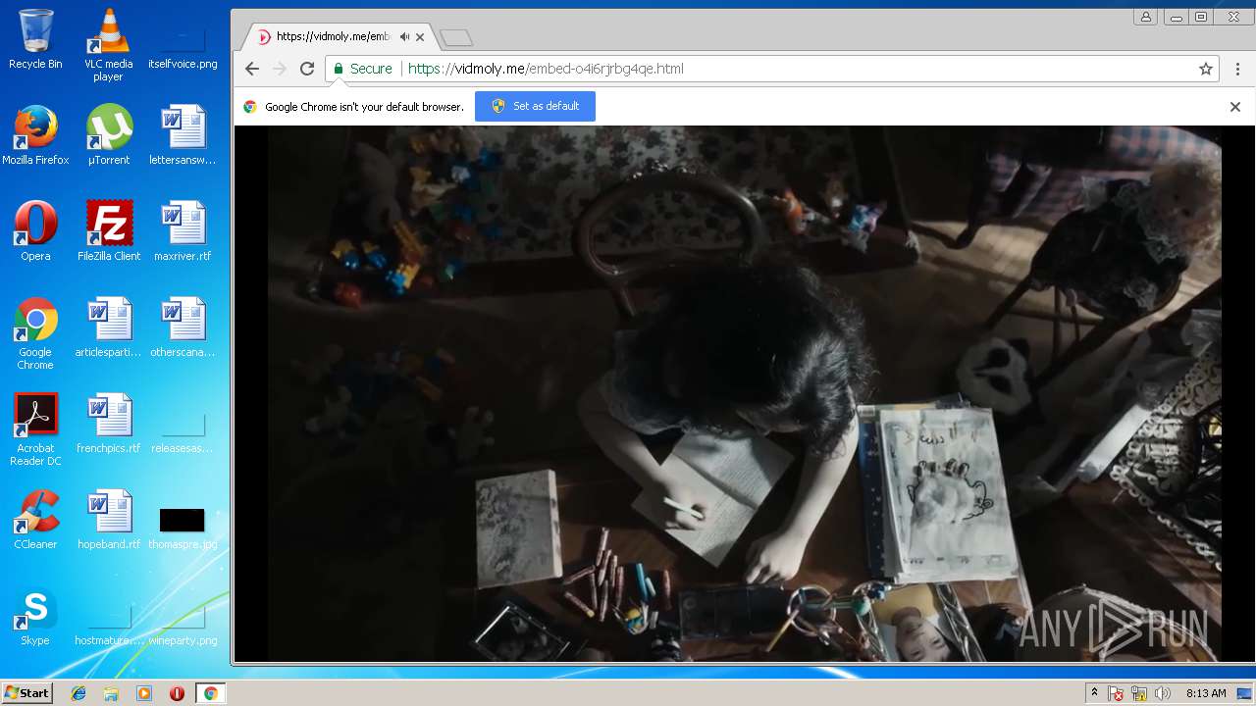Select the otherscana... document on desktop
Viewport: 1256px width, 706px height.
coord(183,328)
